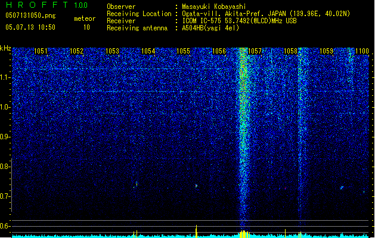Viewport: 375px width, 238px height.
Task: Click the 0.7 kHz frequency label
Action: click(x=5, y=196)
